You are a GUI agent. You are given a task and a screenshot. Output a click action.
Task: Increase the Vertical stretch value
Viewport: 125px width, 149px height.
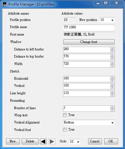(112, 85)
